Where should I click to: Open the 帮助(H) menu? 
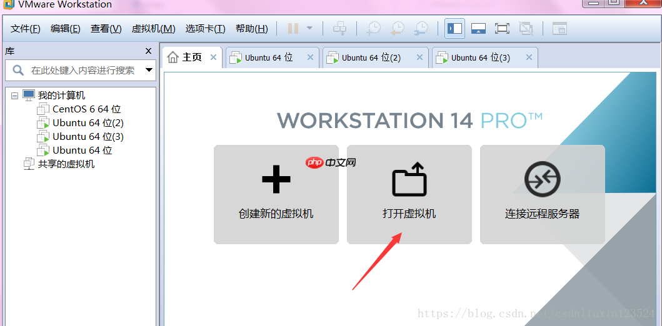(252, 29)
